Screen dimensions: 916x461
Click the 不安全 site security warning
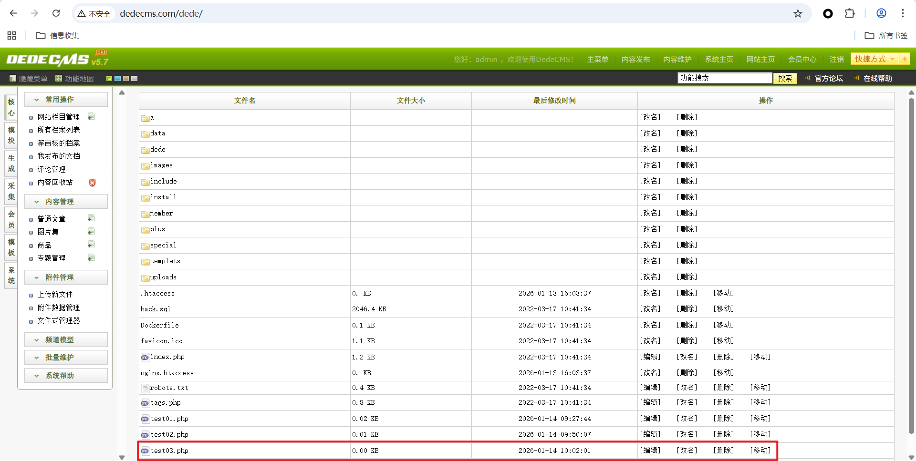point(94,14)
